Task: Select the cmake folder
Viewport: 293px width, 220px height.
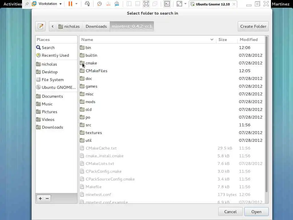Action: (x=172, y=63)
